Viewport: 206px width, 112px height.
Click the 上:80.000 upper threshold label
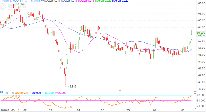pos(47,93)
